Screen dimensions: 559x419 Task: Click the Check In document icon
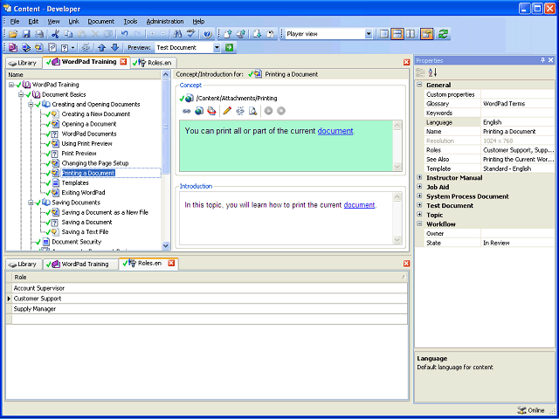(x=228, y=34)
